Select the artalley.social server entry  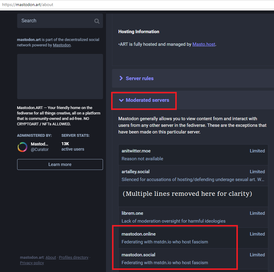[x=193, y=175]
